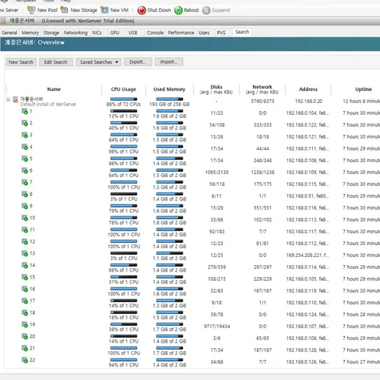Select the running VM icon named 19
The width and height of the screenshot is (380, 380).
tap(25, 325)
